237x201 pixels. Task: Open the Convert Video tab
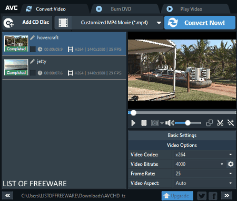[x=55, y=9]
